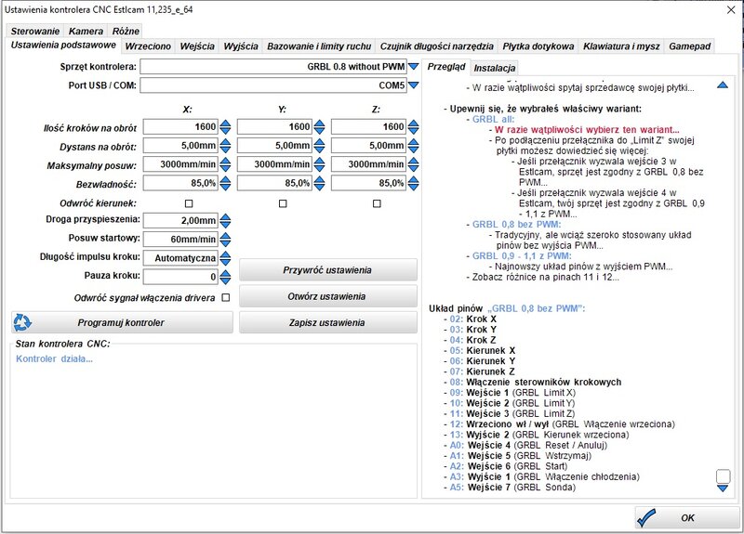Click the help panel scroll up arrow
This screenshot has height=534, width=744.
pyautogui.click(x=723, y=85)
